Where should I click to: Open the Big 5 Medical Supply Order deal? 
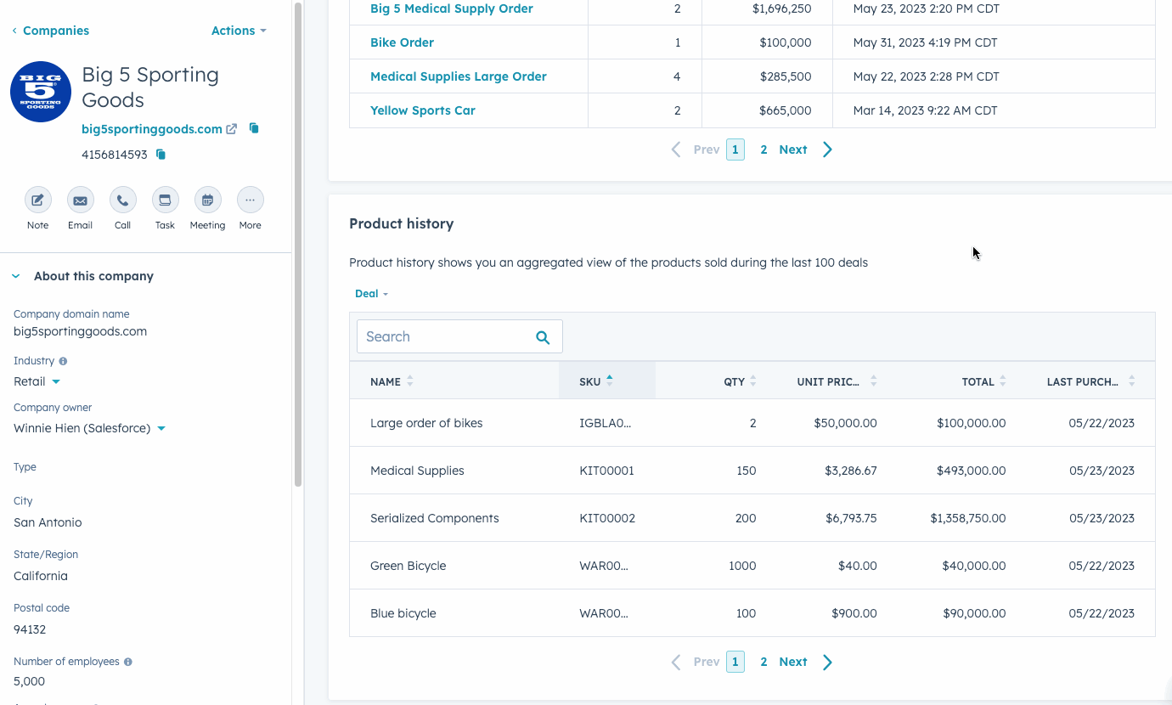452,8
